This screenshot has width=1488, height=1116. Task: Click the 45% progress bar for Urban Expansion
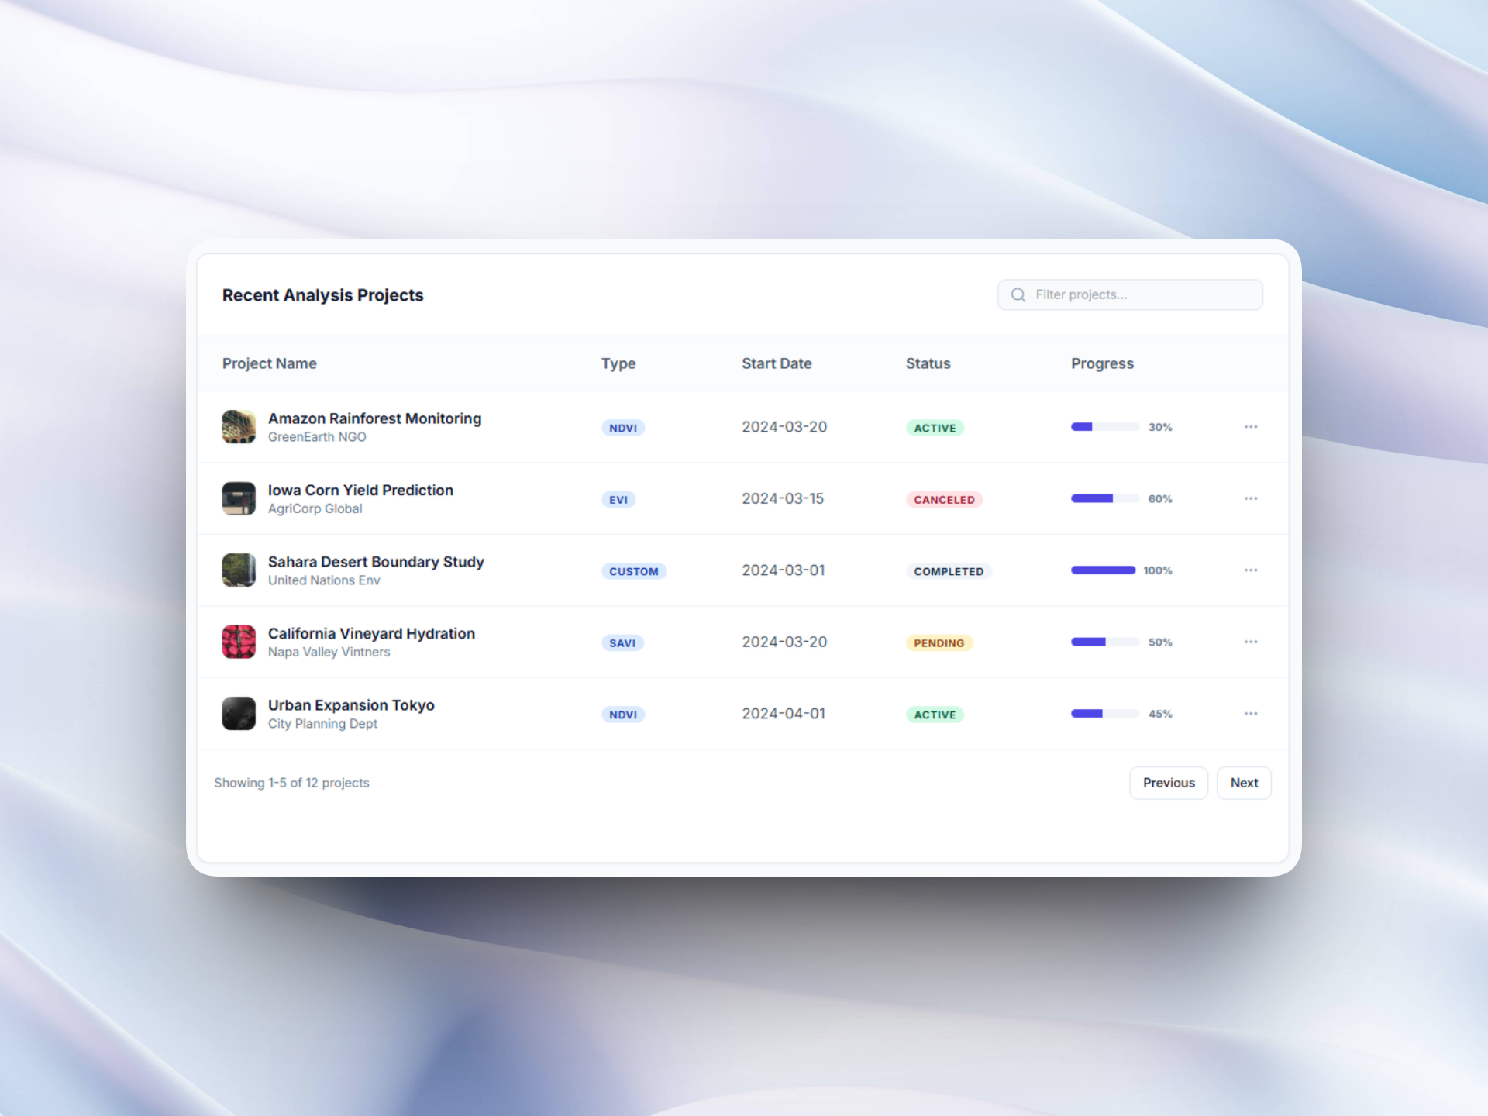(x=1105, y=714)
